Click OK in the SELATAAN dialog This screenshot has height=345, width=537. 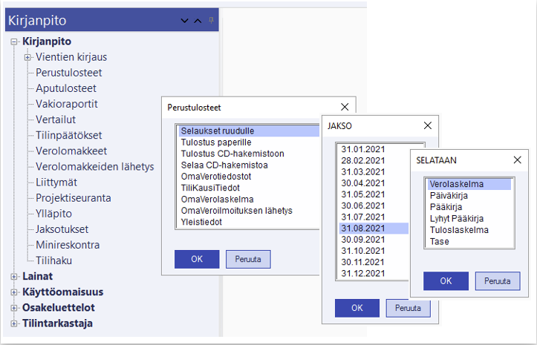pyautogui.click(x=446, y=281)
